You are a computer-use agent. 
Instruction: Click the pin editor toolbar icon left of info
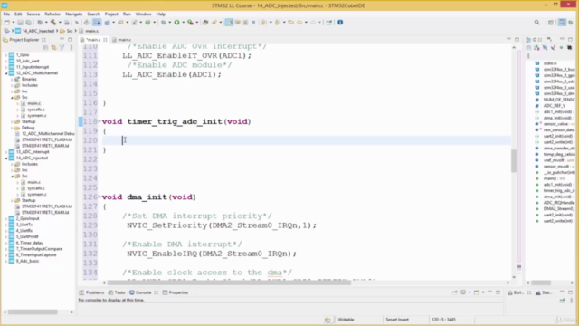[329, 23]
